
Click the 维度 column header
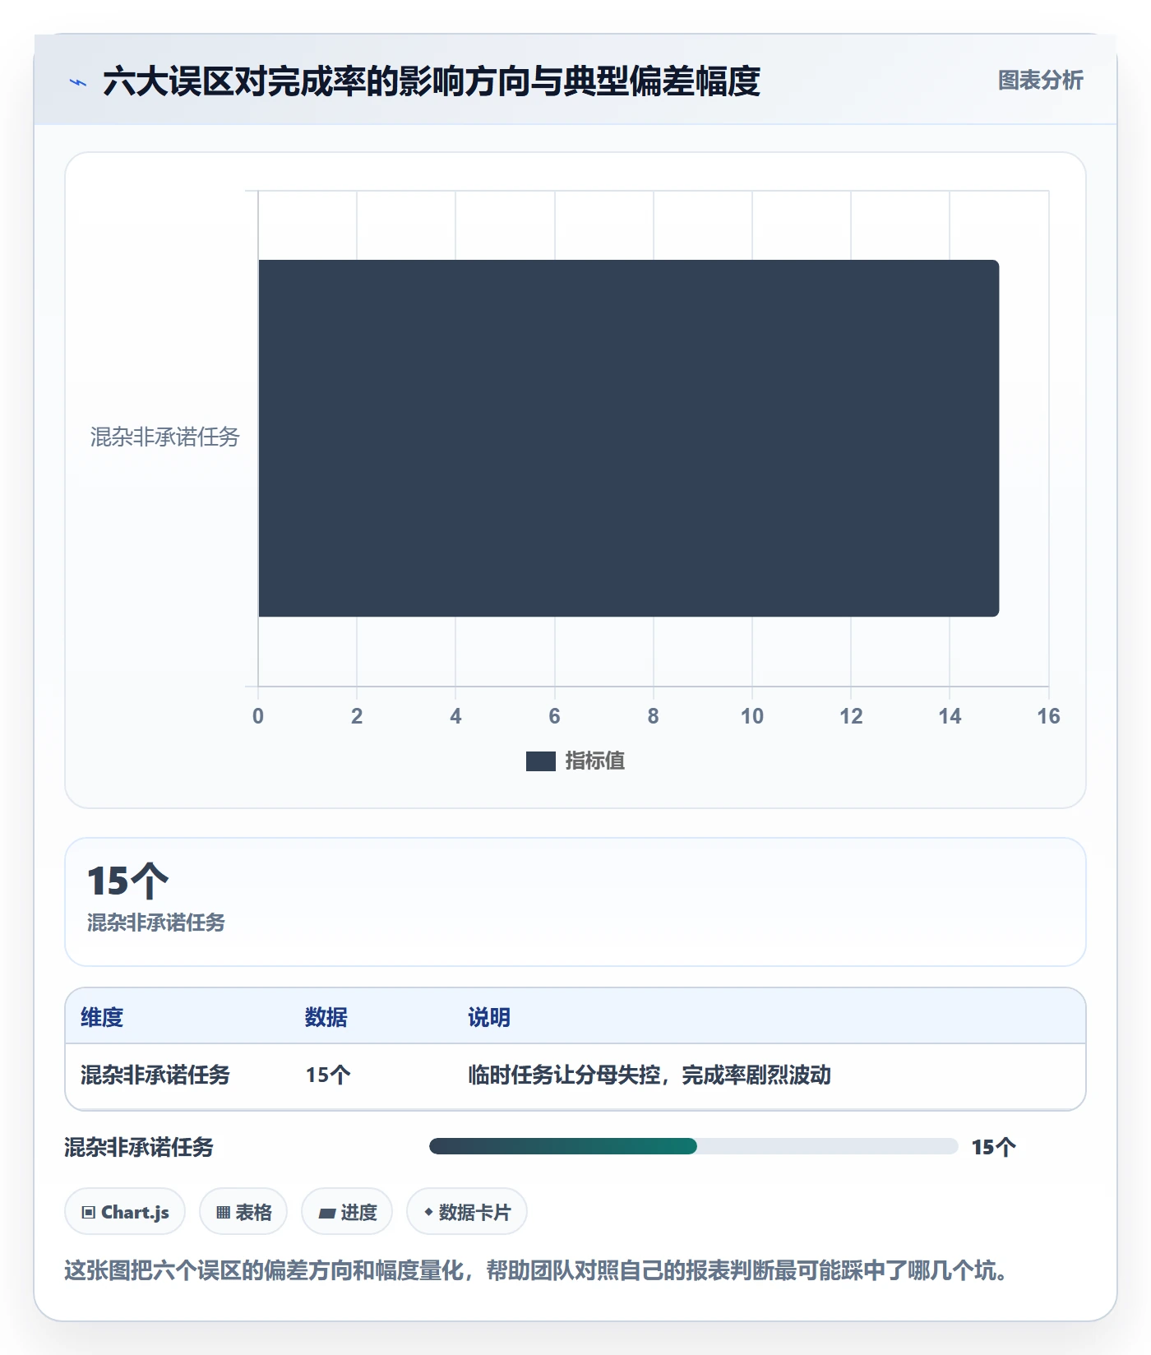[102, 1017]
